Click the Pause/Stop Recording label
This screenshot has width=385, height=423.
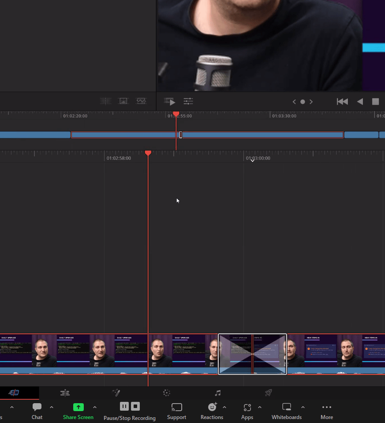[130, 418]
